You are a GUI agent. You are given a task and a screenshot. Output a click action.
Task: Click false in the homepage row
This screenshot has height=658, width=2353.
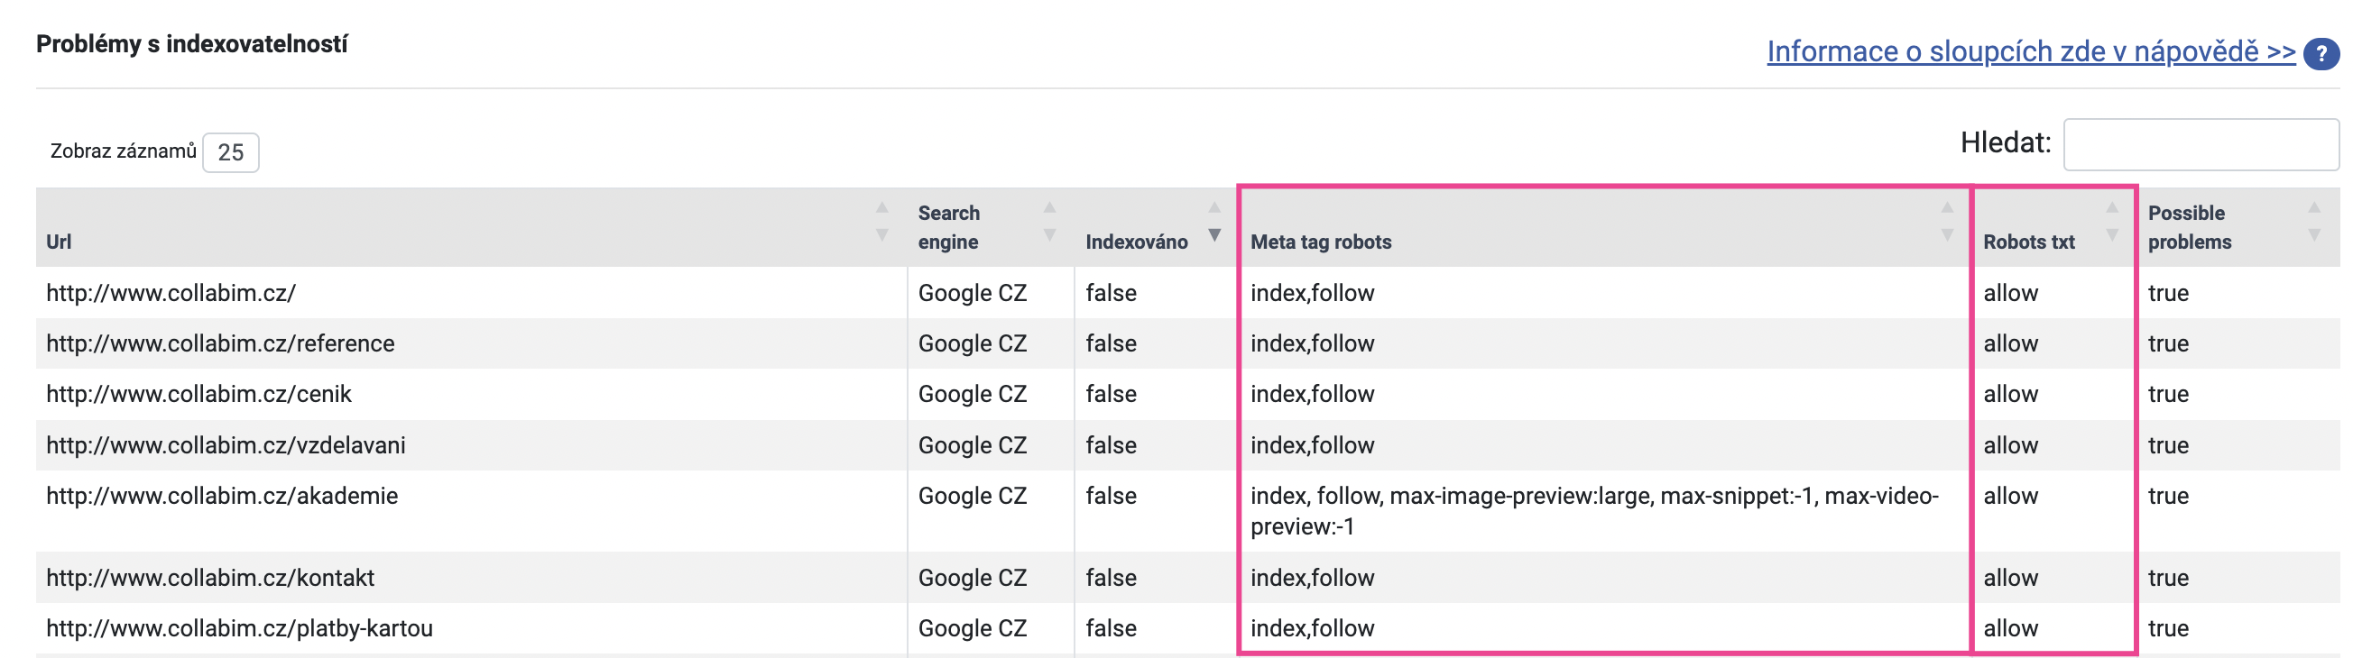pos(1111,293)
